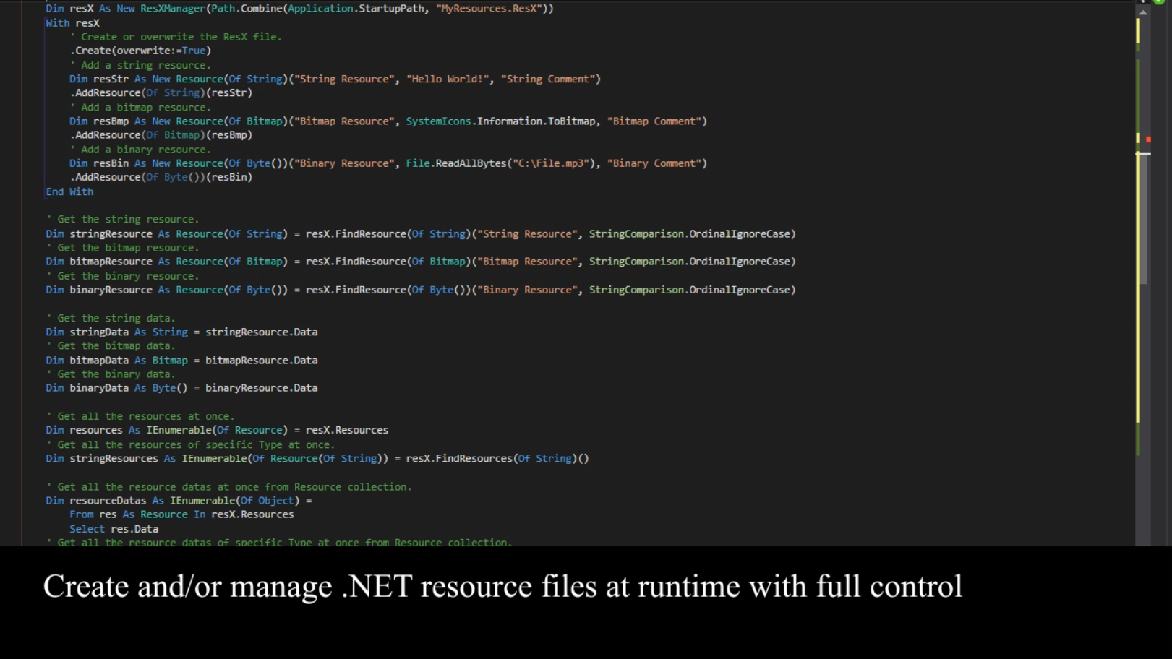This screenshot has height=659, width=1172.
Task: Click the caption text below the code area
Action: pos(503,586)
